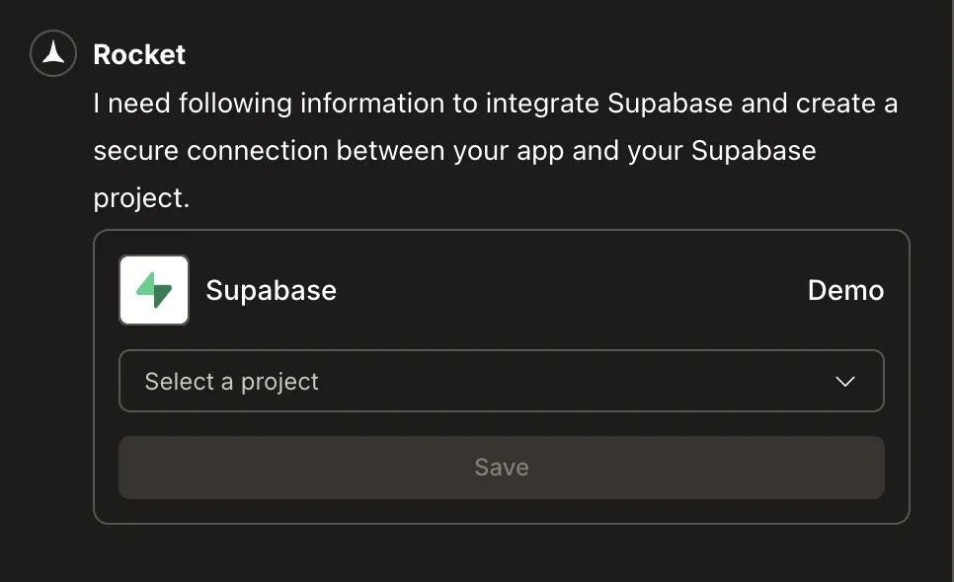The image size is (954, 582).
Task: Click the grayed-out Save control
Action: tap(501, 467)
